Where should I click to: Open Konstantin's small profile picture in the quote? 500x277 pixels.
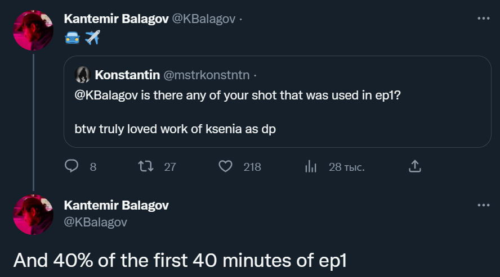coord(83,75)
